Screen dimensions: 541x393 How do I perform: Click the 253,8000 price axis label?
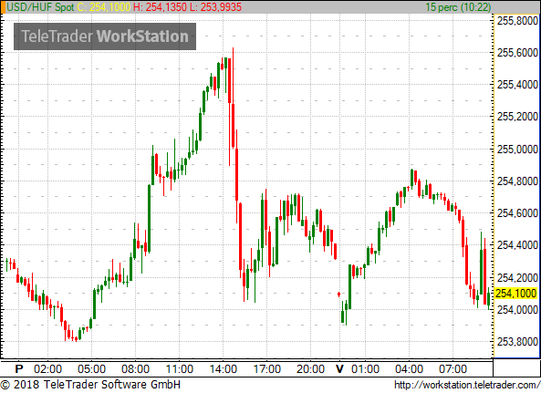pos(517,342)
